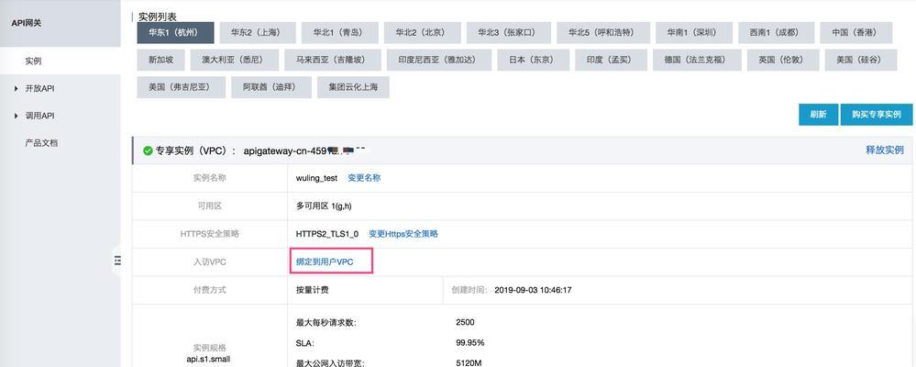Click the green status check icon
This screenshot has height=367, width=916.
(148, 150)
